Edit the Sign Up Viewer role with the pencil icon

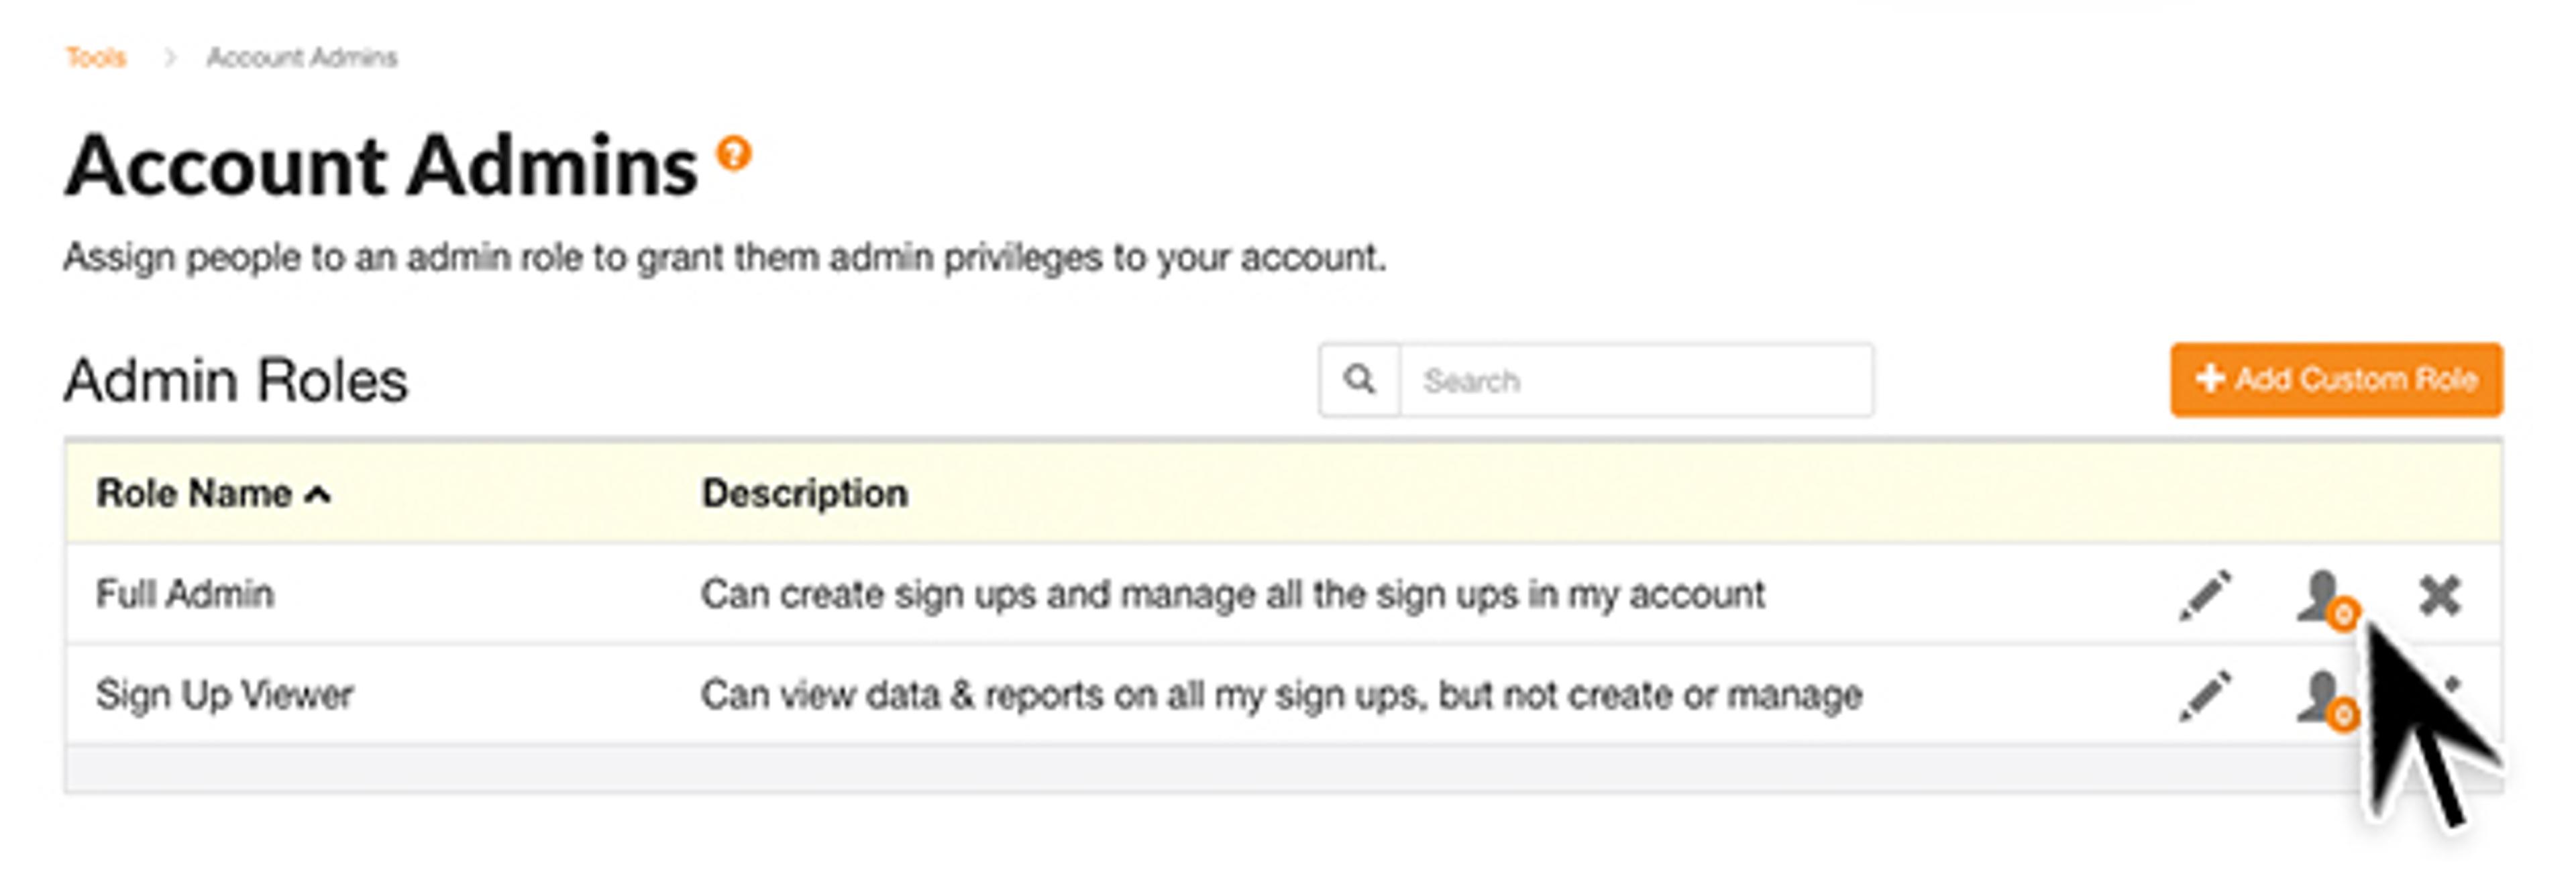coord(2205,695)
